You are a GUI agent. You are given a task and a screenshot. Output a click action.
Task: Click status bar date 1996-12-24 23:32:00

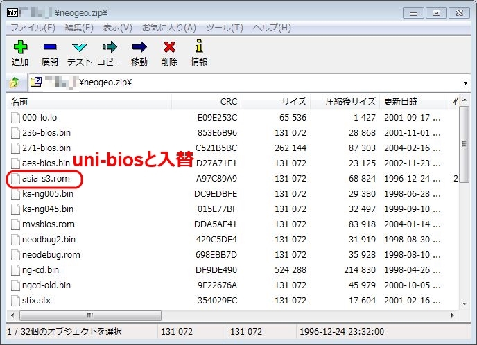tap(342, 331)
